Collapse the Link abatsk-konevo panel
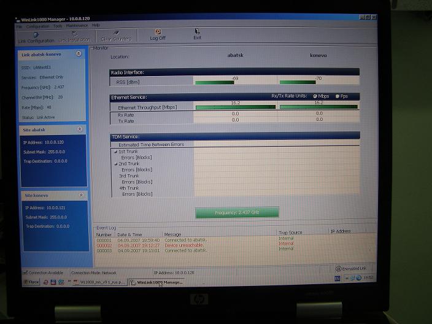This screenshot has height=324, width=432. (x=79, y=53)
